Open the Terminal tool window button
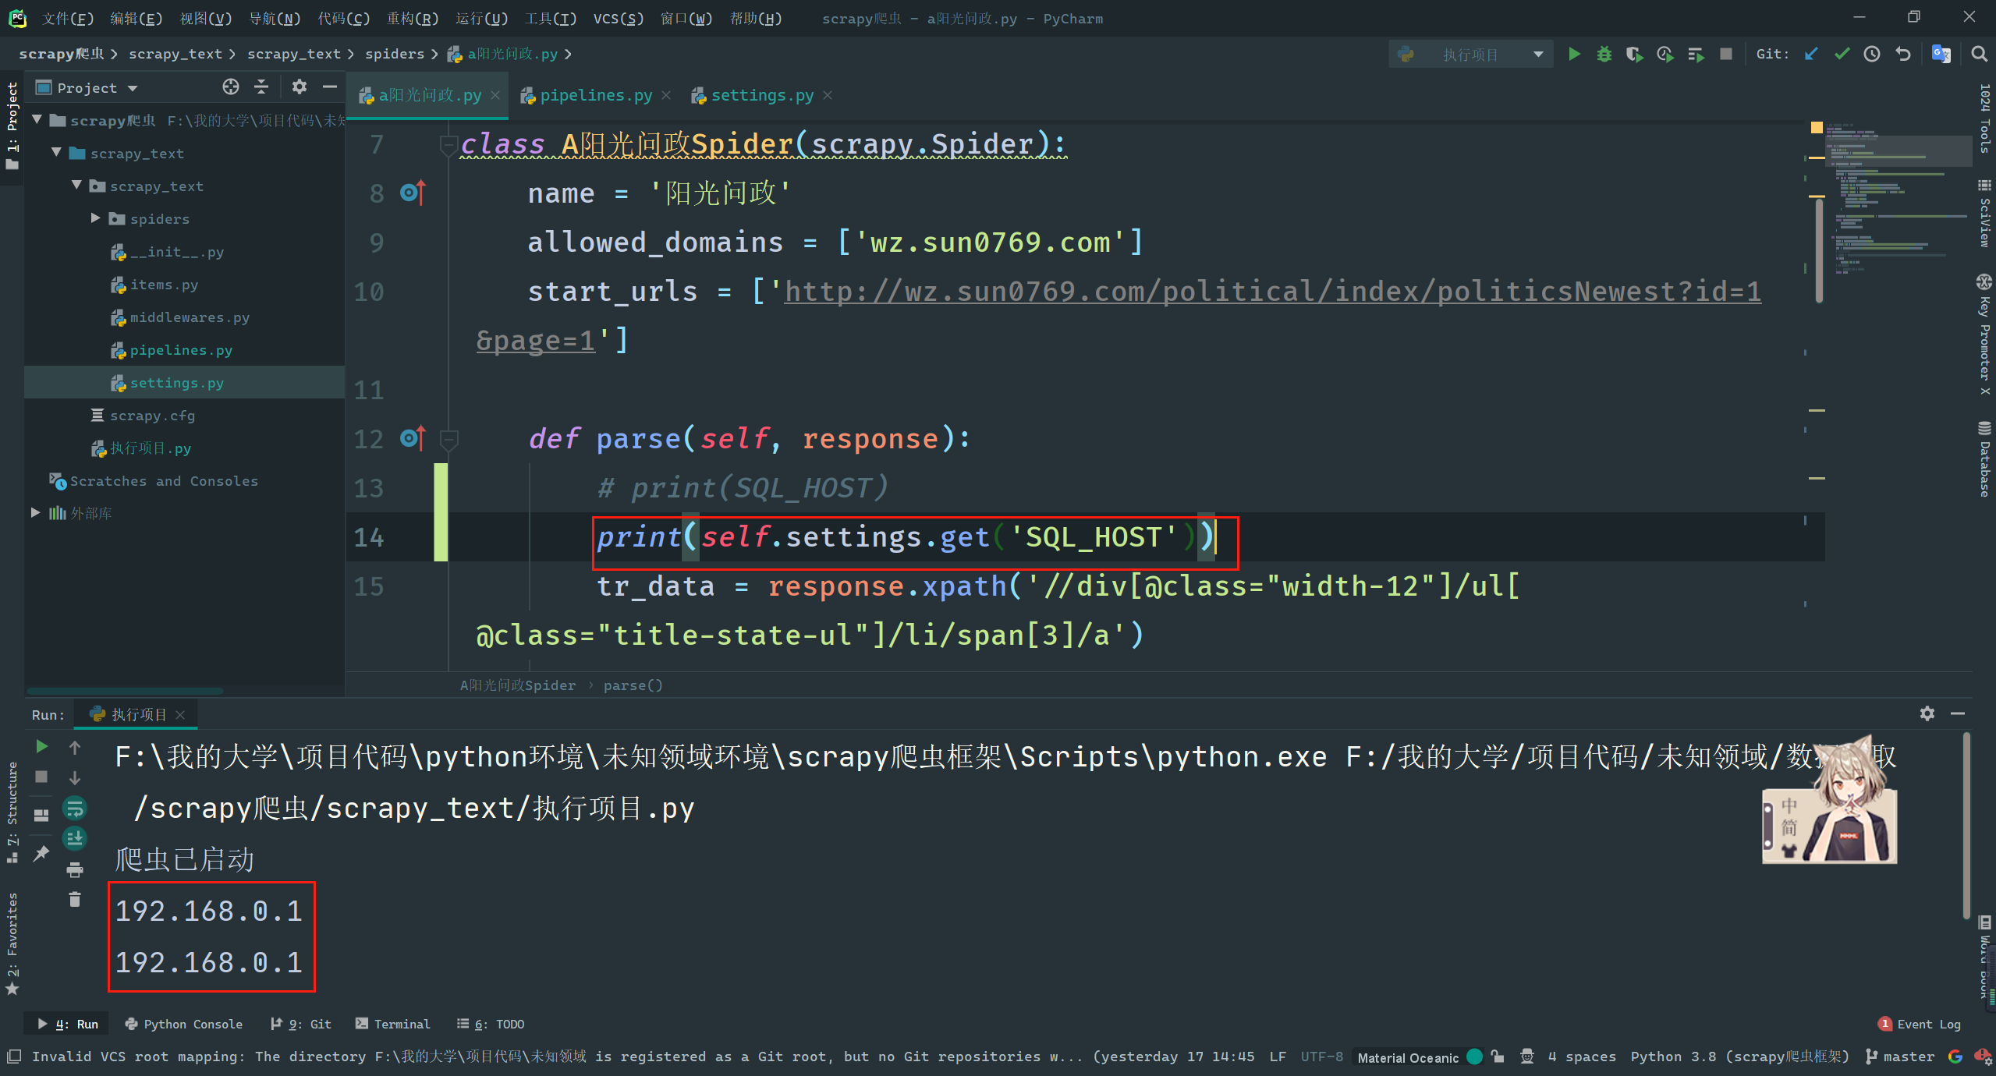 (x=393, y=1024)
